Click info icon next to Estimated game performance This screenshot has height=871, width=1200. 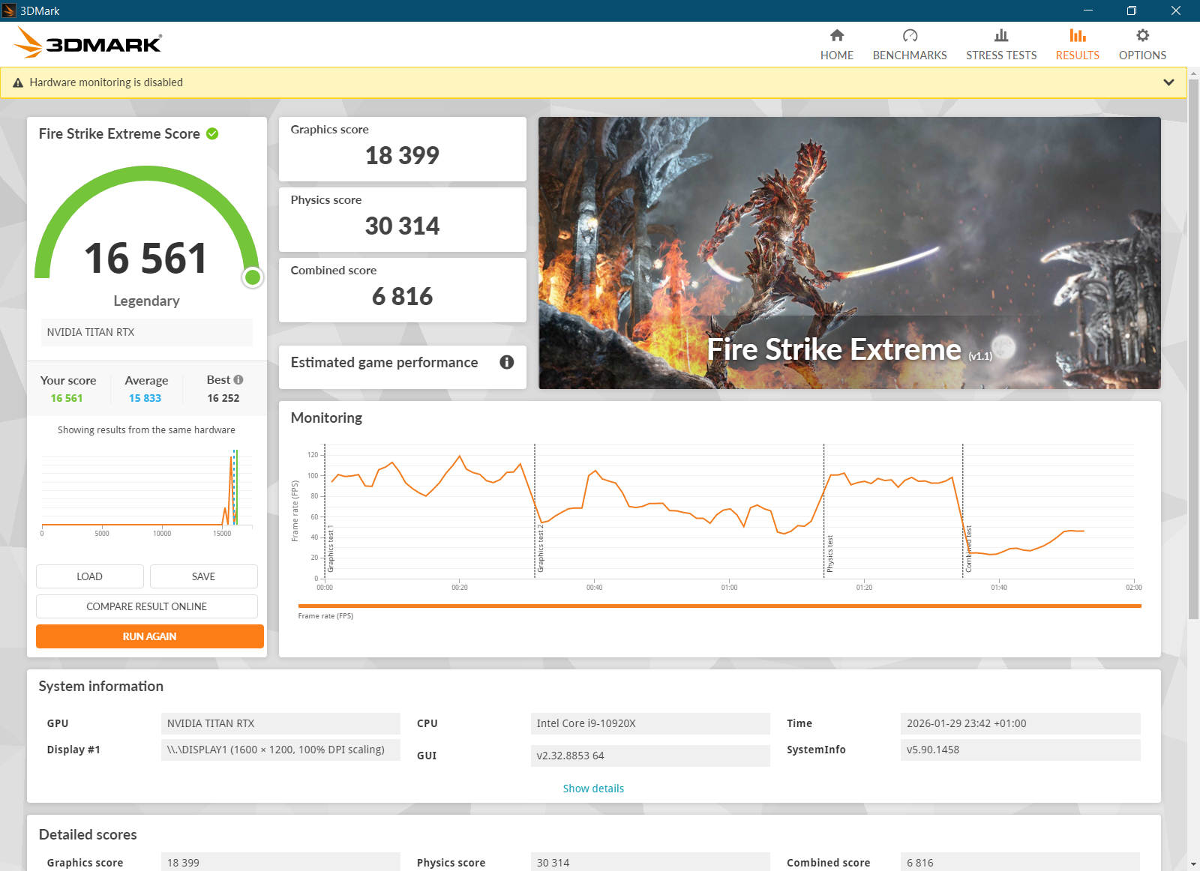point(507,363)
